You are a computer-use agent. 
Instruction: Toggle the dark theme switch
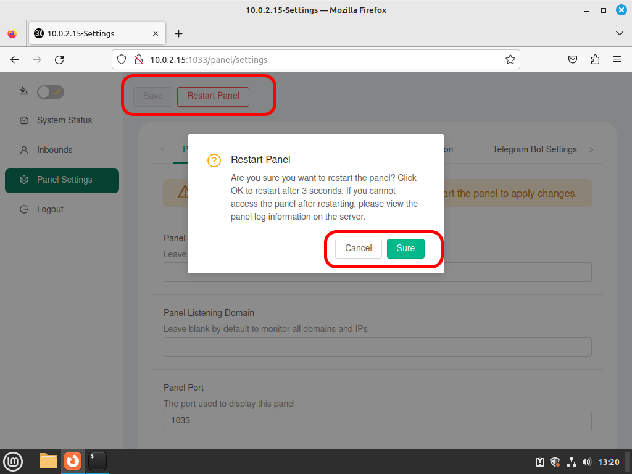click(51, 92)
